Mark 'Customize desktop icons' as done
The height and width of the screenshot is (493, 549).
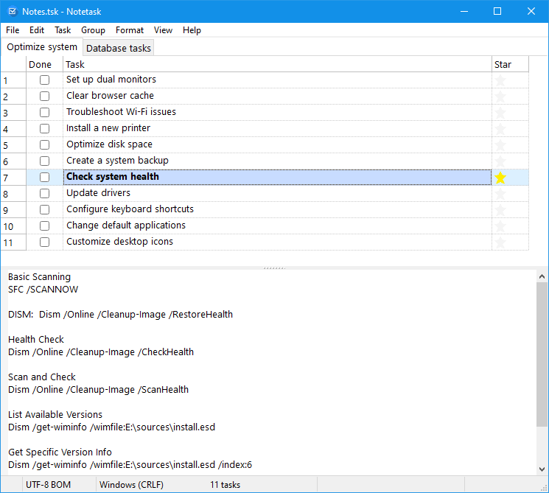[44, 242]
